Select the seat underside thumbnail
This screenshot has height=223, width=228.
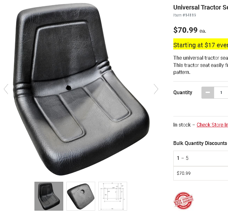click(x=81, y=196)
